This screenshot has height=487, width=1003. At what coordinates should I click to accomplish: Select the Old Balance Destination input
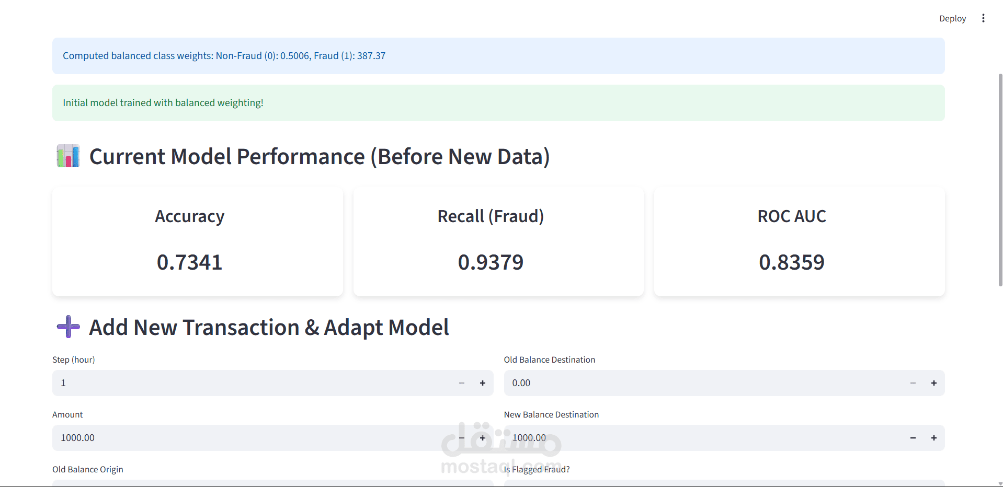click(x=701, y=383)
